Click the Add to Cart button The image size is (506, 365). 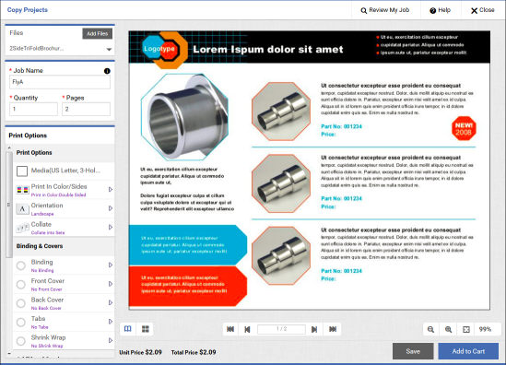click(468, 351)
